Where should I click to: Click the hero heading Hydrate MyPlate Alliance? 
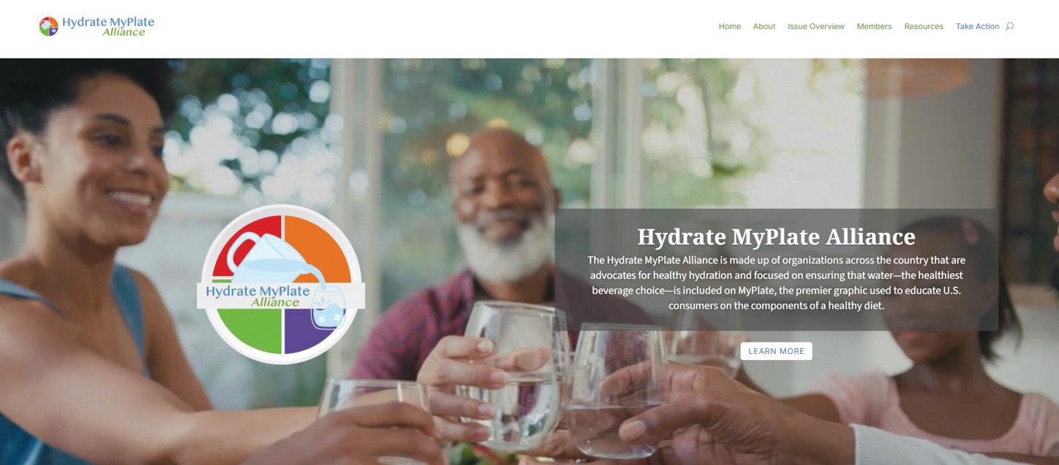(777, 237)
